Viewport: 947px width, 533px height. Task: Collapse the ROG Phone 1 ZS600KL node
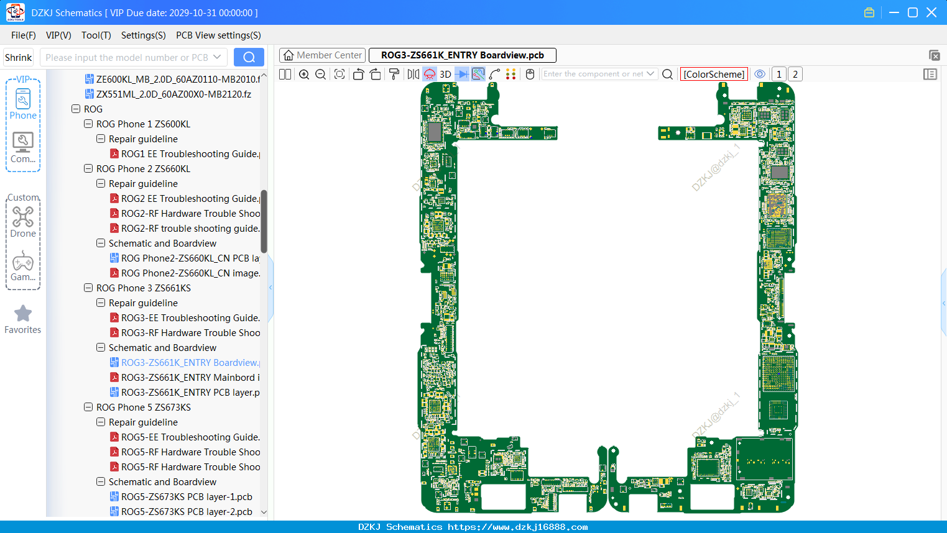coord(88,124)
